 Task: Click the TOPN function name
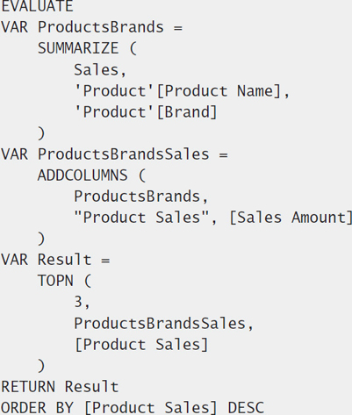(55, 281)
